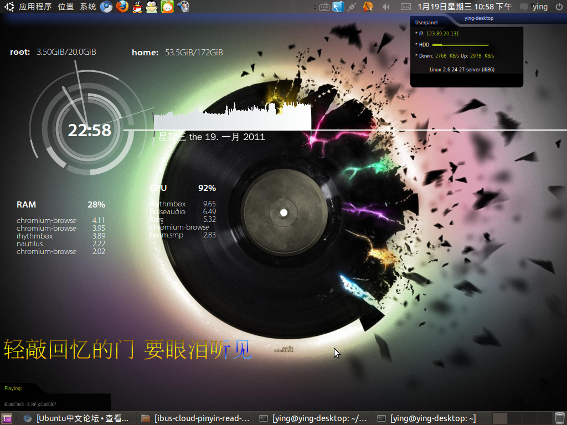The height and width of the screenshot is (425, 567).
Task: Click the Playing: label
Action: (x=13, y=388)
